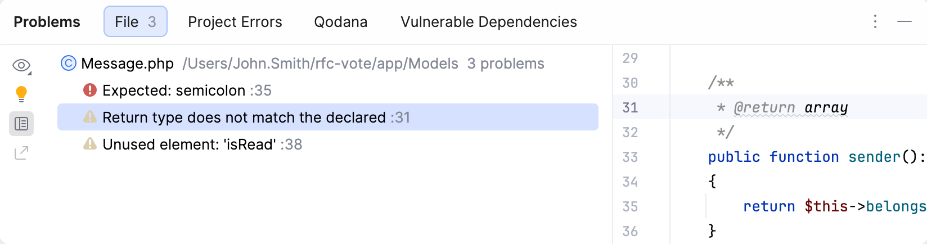The height and width of the screenshot is (244, 927).
Task: Click the @return tag in preview
Action: pos(764,107)
